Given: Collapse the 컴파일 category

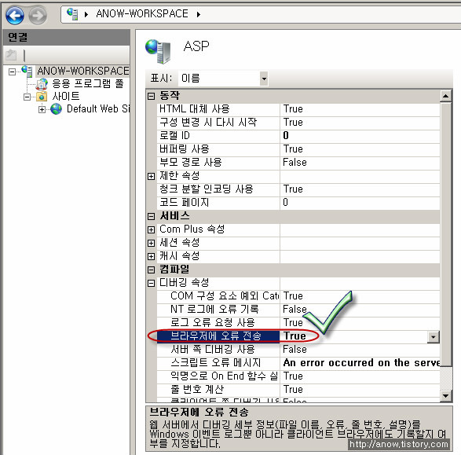Looking at the screenshot, I should pyautogui.click(x=151, y=270).
